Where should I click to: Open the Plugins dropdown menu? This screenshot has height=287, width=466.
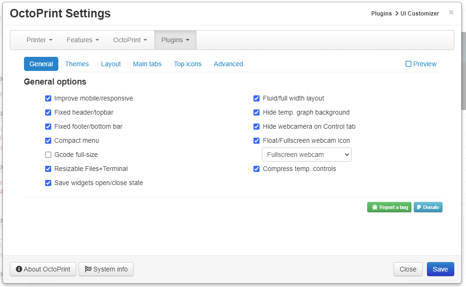click(175, 40)
